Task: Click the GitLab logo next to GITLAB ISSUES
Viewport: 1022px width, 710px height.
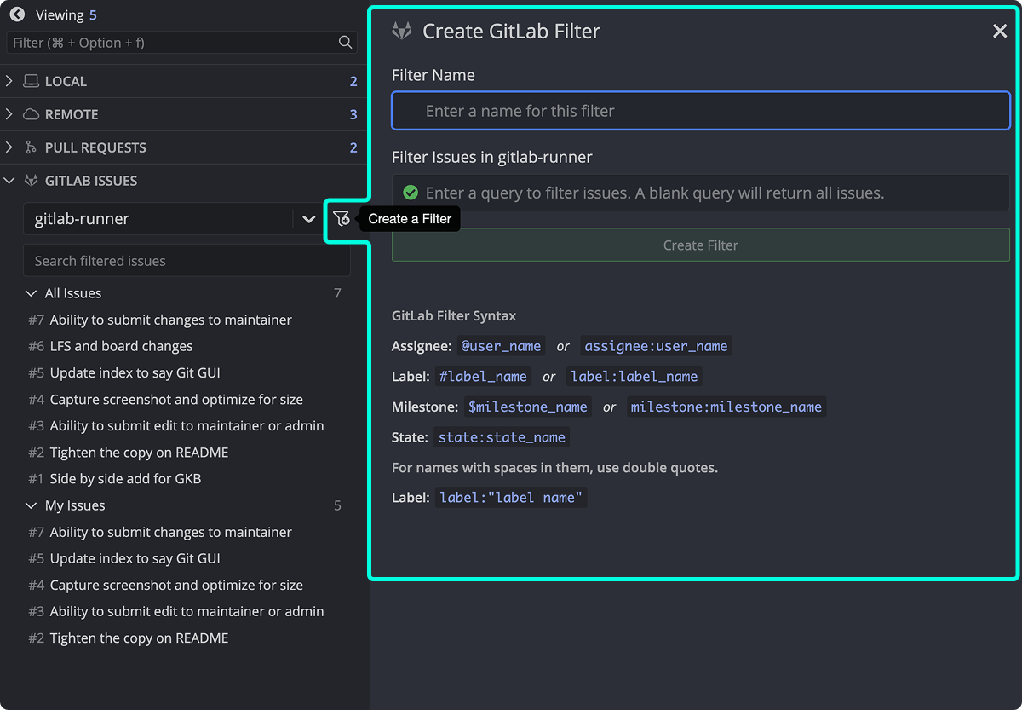Action: coord(32,180)
